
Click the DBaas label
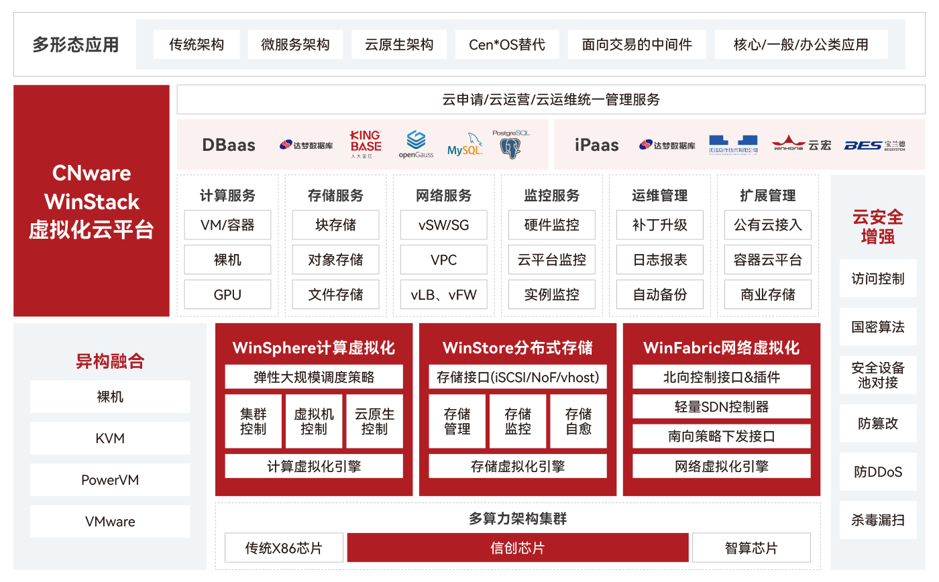pos(229,145)
